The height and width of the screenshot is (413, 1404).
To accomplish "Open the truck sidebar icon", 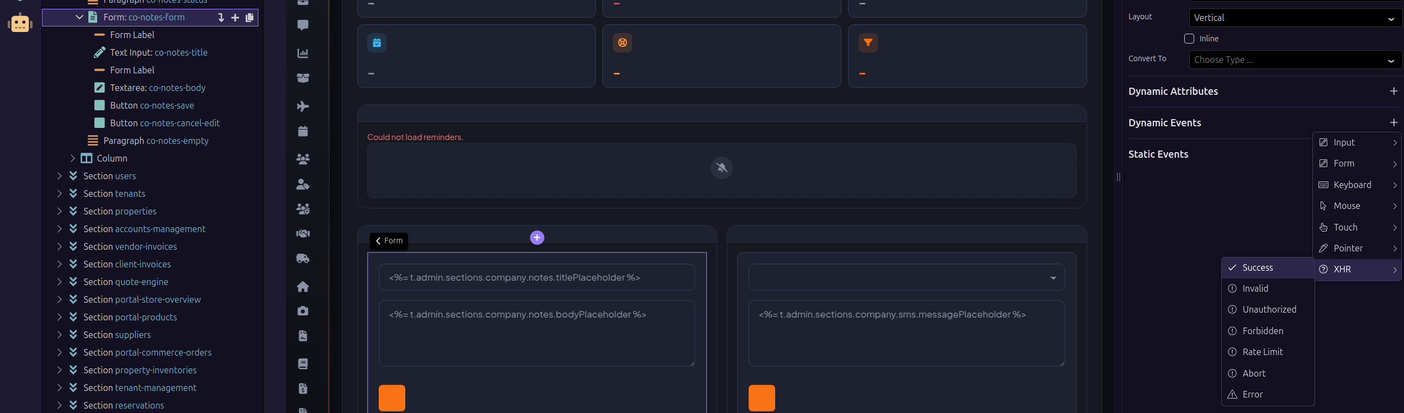I will point(303,258).
